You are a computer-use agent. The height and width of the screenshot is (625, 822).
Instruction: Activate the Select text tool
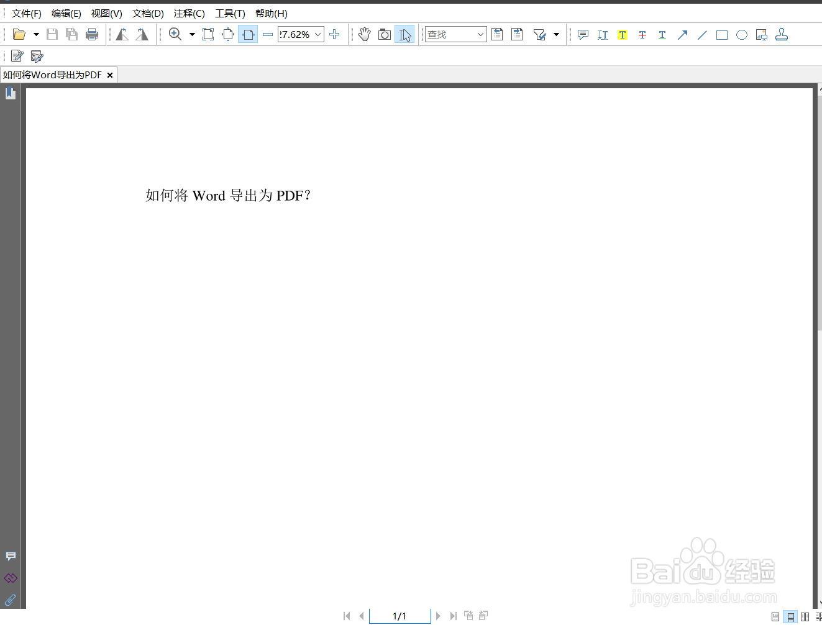(x=404, y=35)
